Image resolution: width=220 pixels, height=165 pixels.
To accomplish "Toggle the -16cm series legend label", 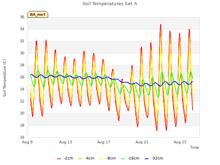I will pos(134,158).
